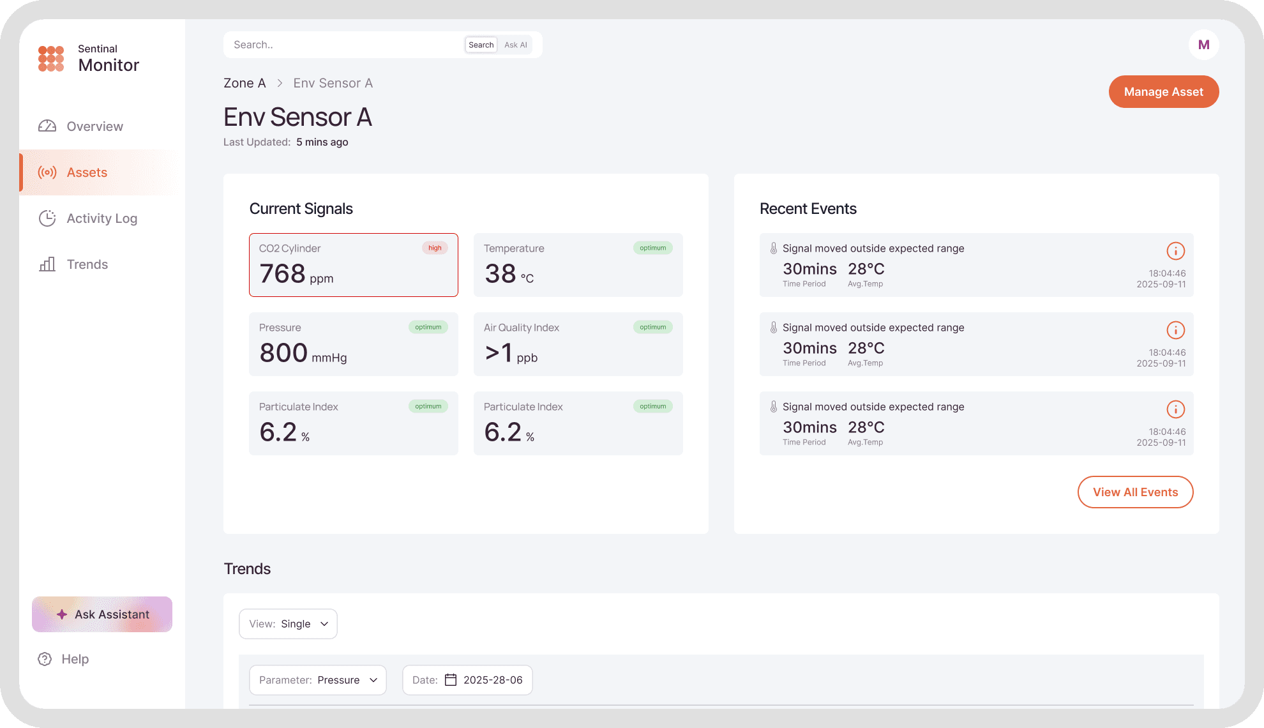The height and width of the screenshot is (728, 1264).
Task: Click the Help question mark icon
Action: click(45, 659)
